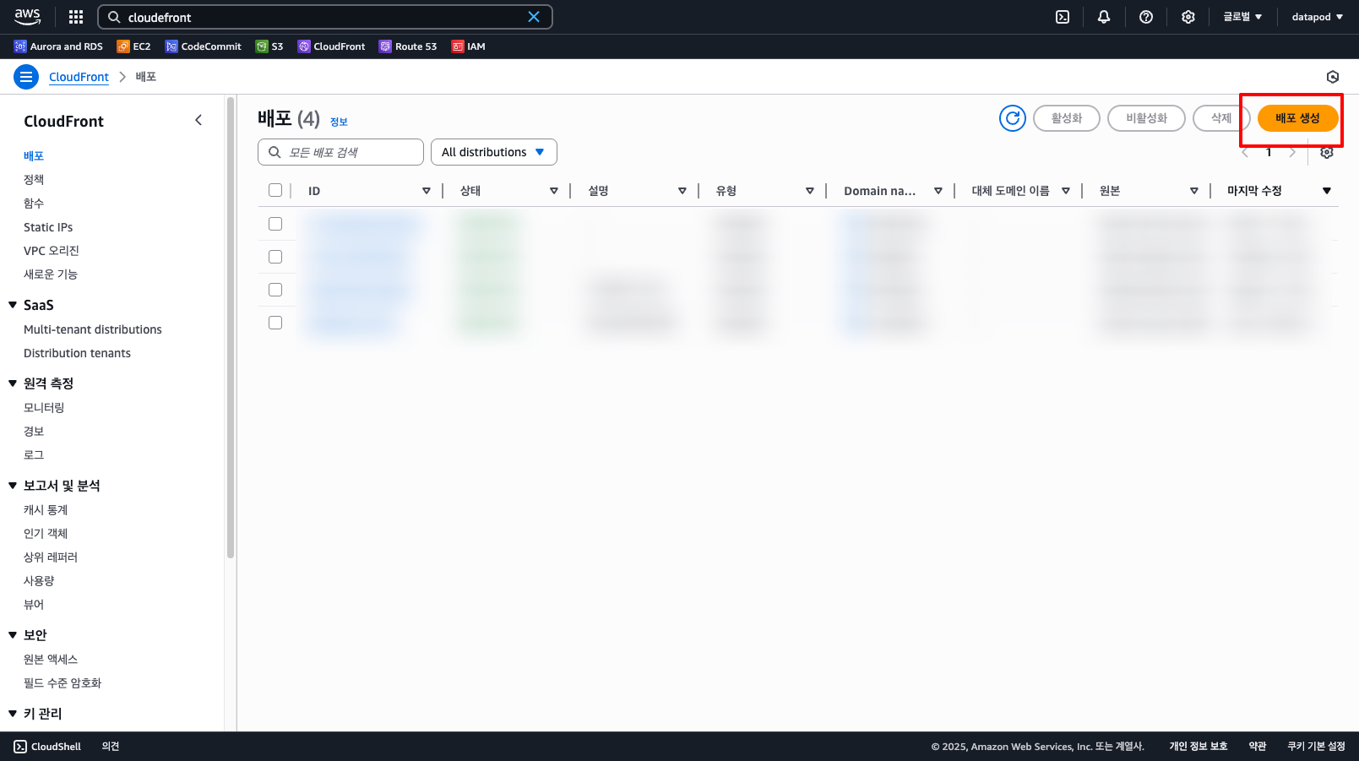Image resolution: width=1359 pixels, height=761 pixels.
Task: Clear the cloudefront search text with X icon
Action: tap(534, 17)
